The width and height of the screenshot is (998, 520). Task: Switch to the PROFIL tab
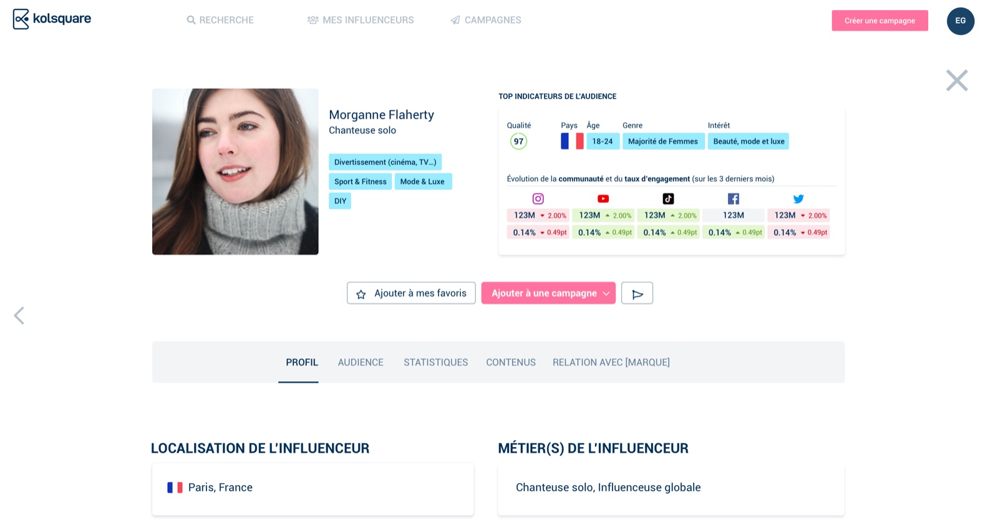coord(302,362)
